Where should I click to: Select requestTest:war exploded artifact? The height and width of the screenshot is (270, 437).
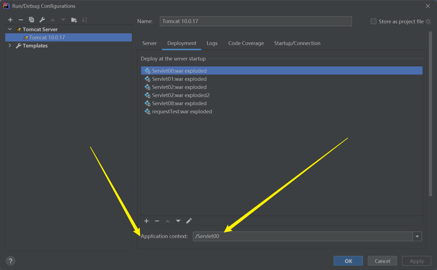tap(282, 111)
